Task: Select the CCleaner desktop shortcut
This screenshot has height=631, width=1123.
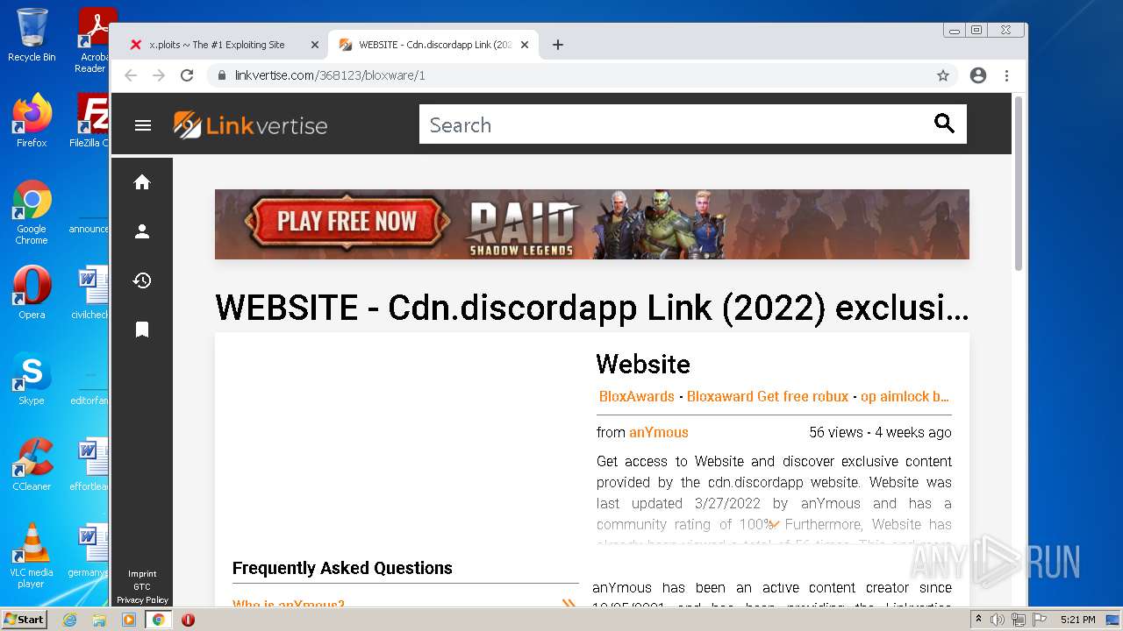Action: tap(32, 464)
